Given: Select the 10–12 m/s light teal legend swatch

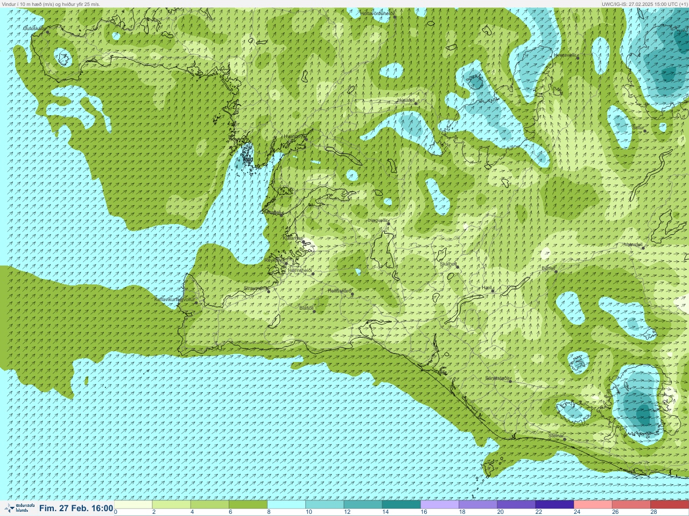Looking at the screenshot, I should (325, 505).
